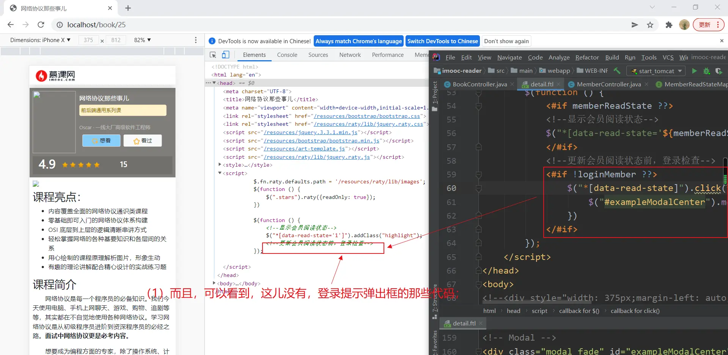Open the 82% zoom level dropdown

(142, 40)
